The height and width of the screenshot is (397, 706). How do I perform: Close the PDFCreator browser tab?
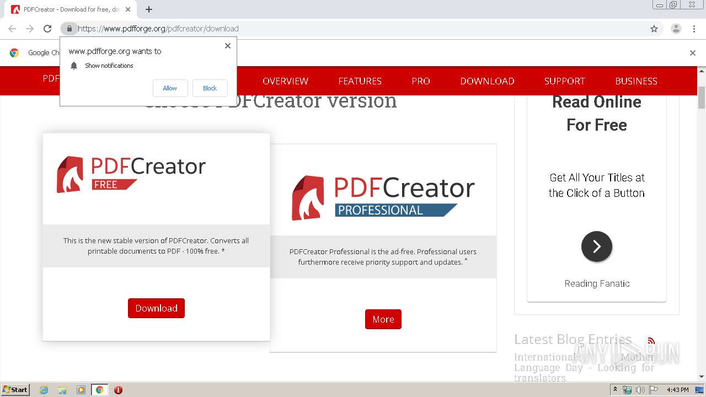[x=129, y=9]
